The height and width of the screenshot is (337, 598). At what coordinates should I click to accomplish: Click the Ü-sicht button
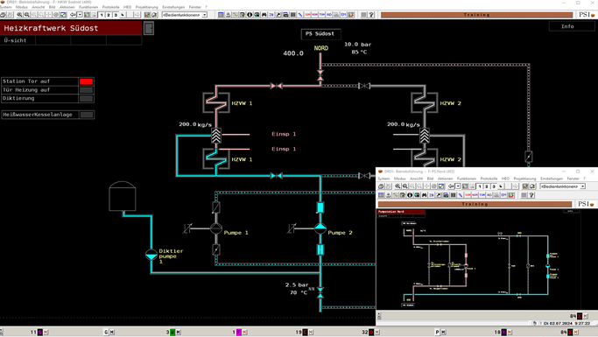tap(18, 40)
